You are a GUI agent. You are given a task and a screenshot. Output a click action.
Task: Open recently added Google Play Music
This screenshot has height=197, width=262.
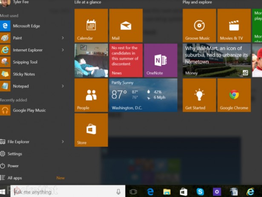[x=32, y=110]
